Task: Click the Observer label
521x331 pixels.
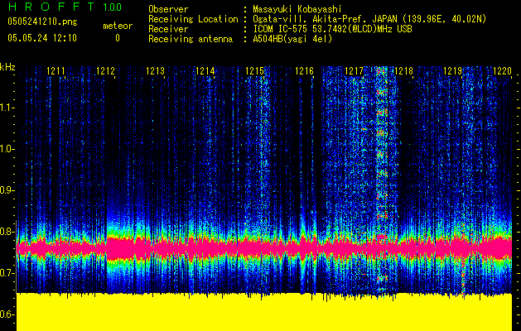Action: (168, 9)
